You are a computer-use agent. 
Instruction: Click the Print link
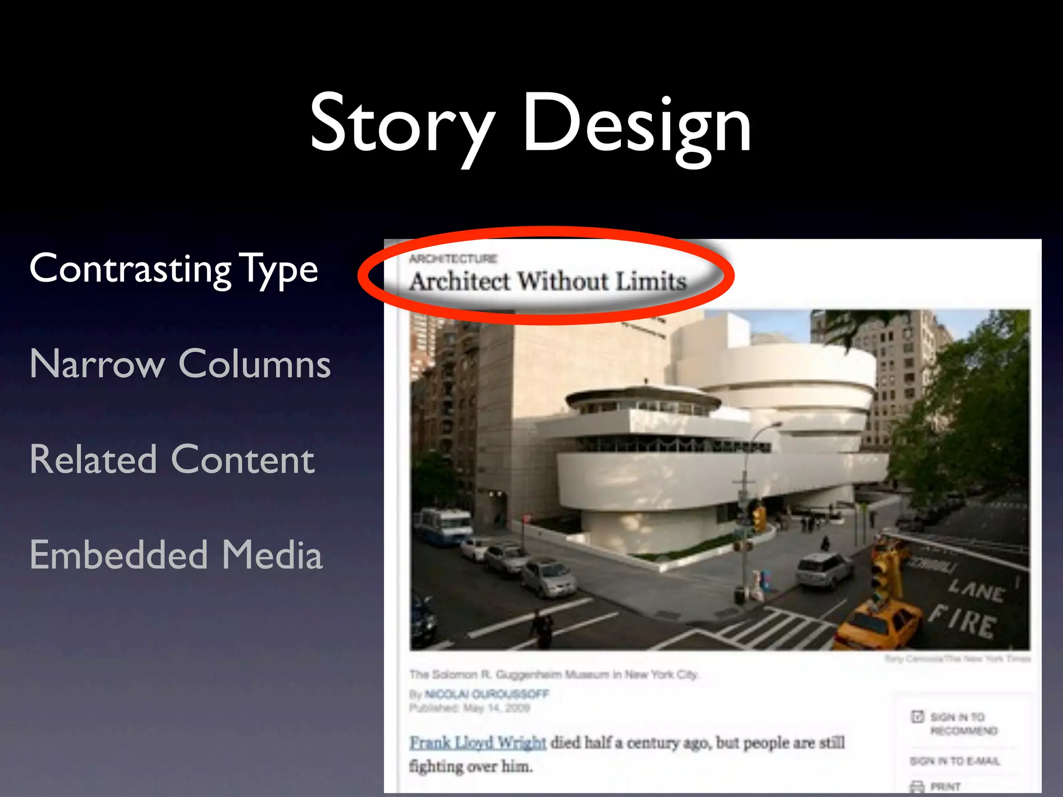(x=945, y=787)
